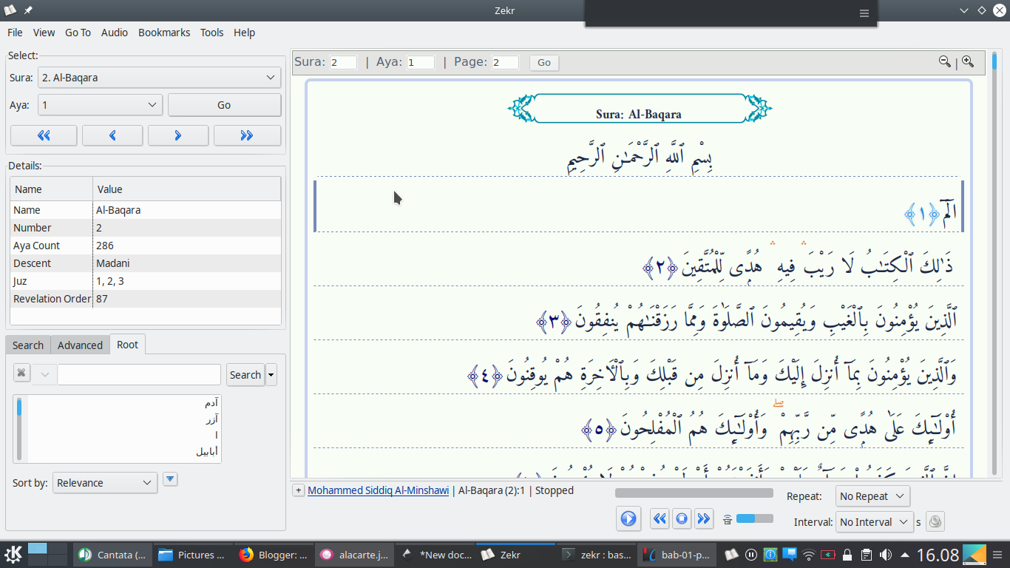1010x568 pixels.
Task: Focus the root search text field
Action: click(x=139, y=374)
